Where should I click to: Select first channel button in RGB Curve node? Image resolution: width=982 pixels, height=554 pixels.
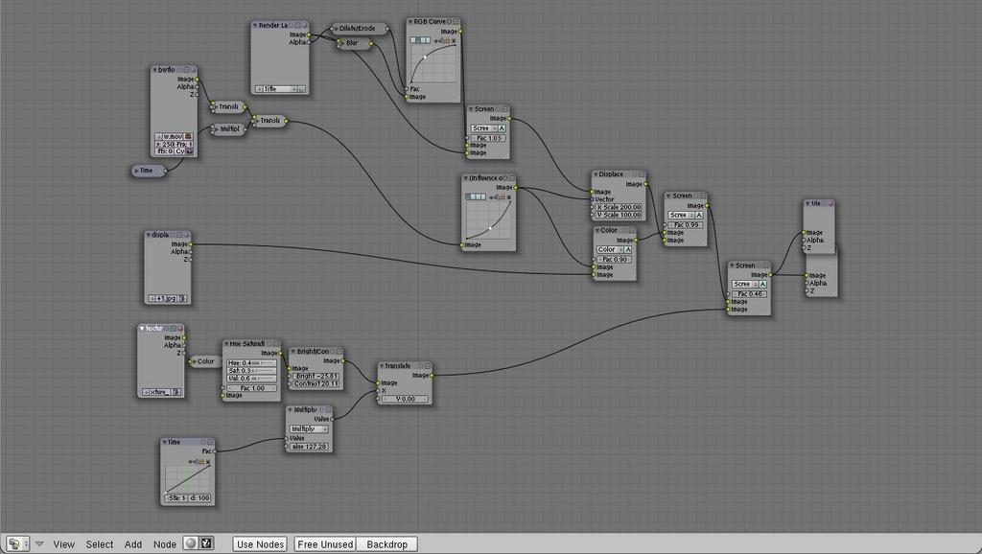(414, 40)
